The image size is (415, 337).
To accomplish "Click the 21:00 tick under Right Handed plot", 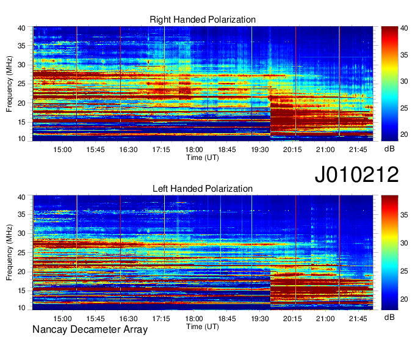I will (325, 150).
